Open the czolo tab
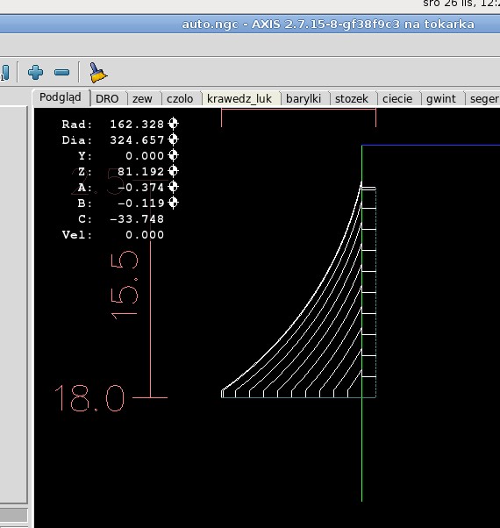Viewport: 500px width, 528px height. click(x=180, y=98)
